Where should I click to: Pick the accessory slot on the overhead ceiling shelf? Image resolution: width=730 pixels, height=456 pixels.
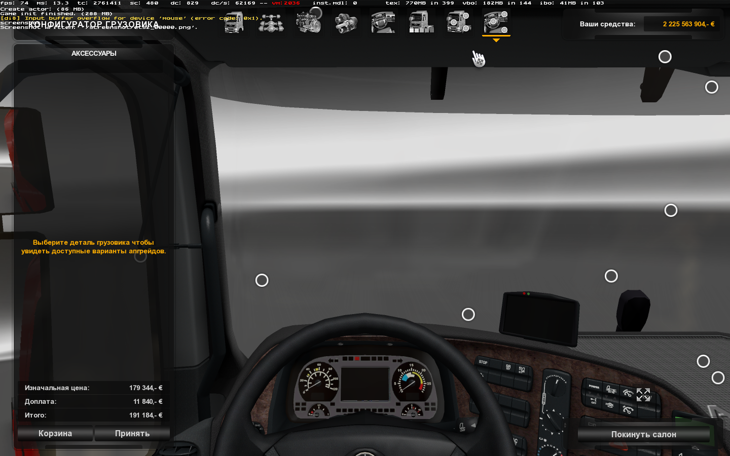click(x=665, y=57)
